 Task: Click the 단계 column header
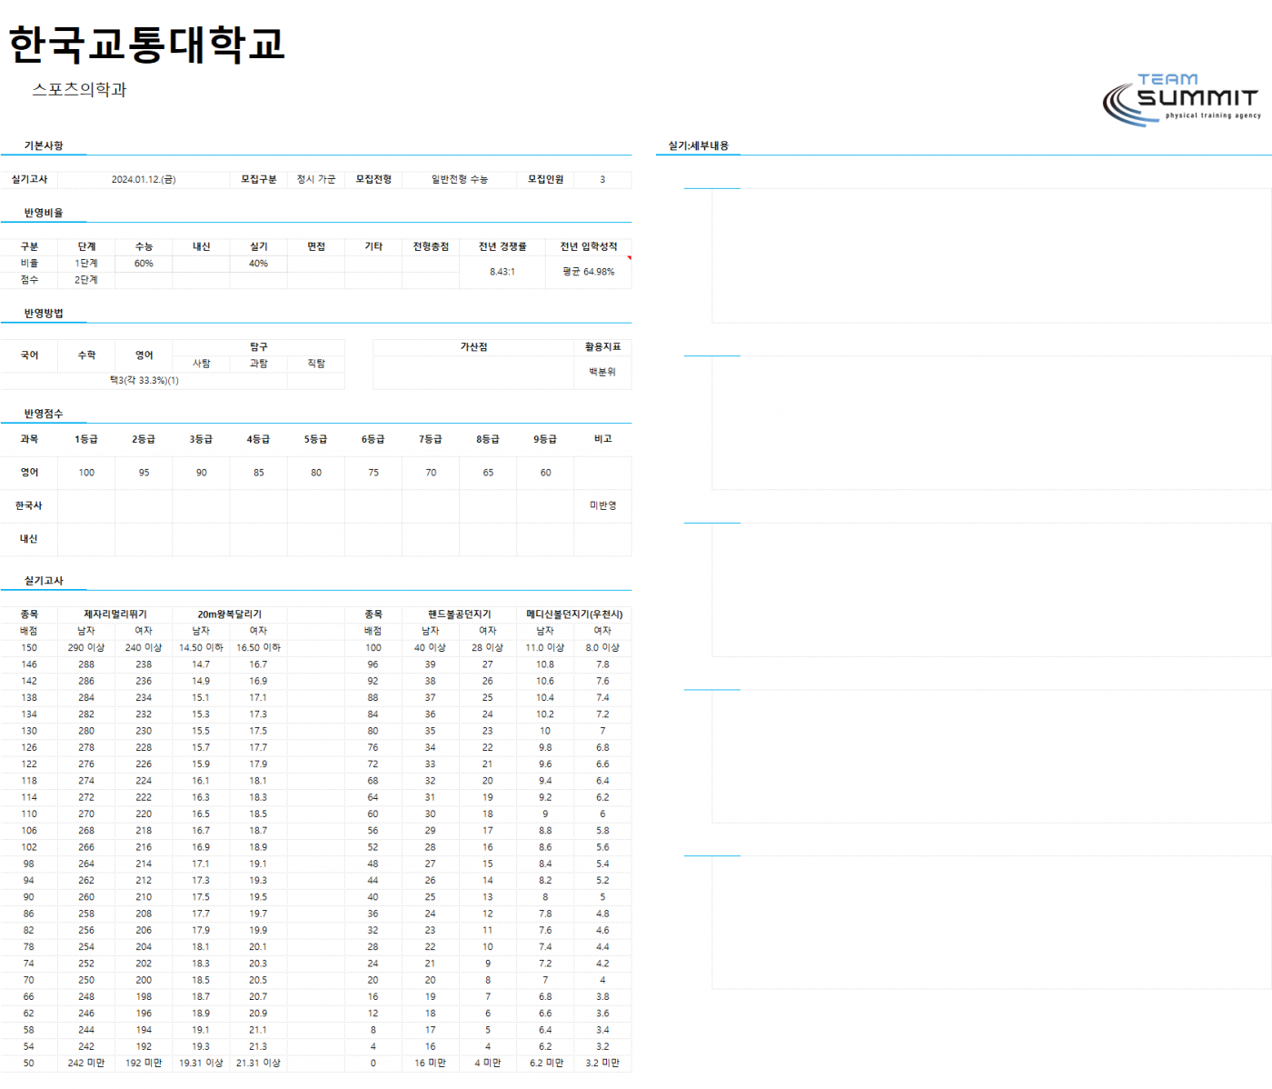click(86, 246)
